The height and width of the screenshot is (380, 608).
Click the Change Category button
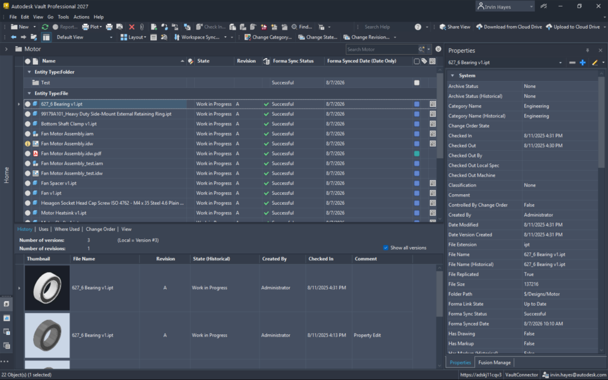point(268,37)
